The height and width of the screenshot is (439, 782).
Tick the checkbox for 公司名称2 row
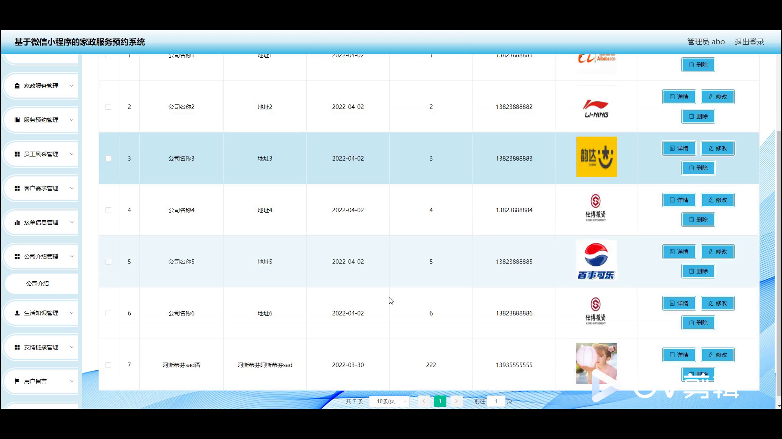108,107
